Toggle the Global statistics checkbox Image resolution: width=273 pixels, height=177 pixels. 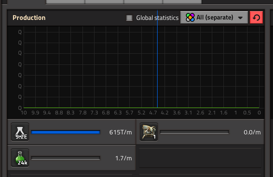pos(129,18)
